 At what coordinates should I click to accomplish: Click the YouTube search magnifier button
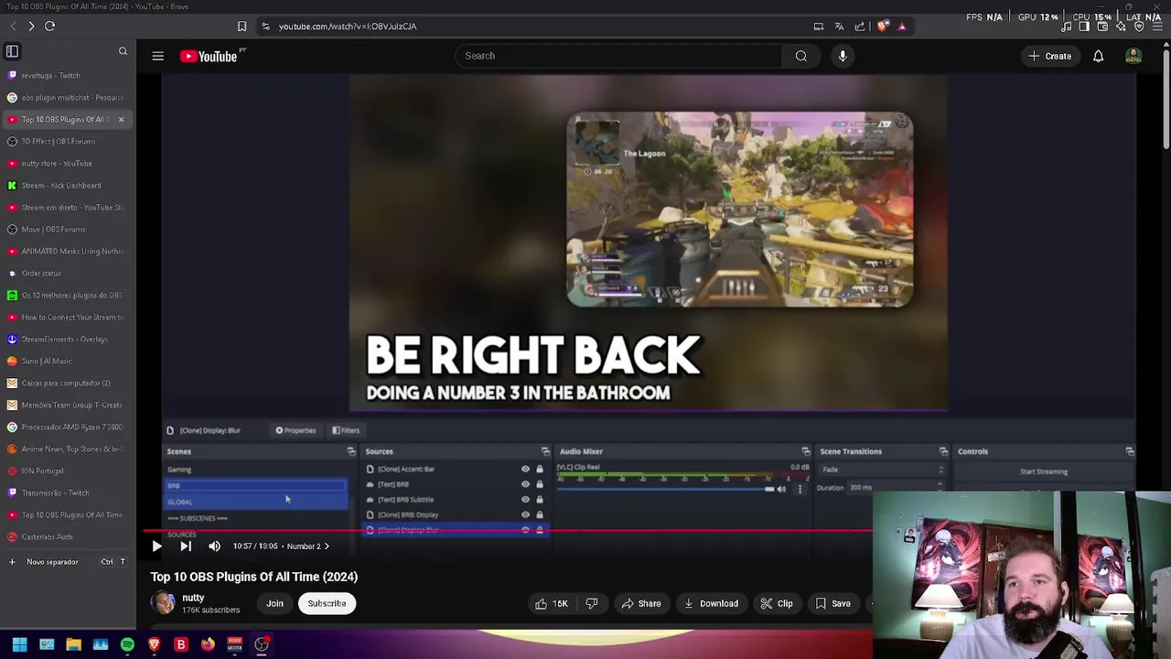[x=800, y=56]
